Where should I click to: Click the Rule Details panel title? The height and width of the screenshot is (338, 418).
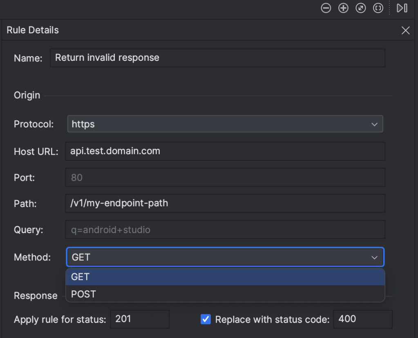point(33,30)
